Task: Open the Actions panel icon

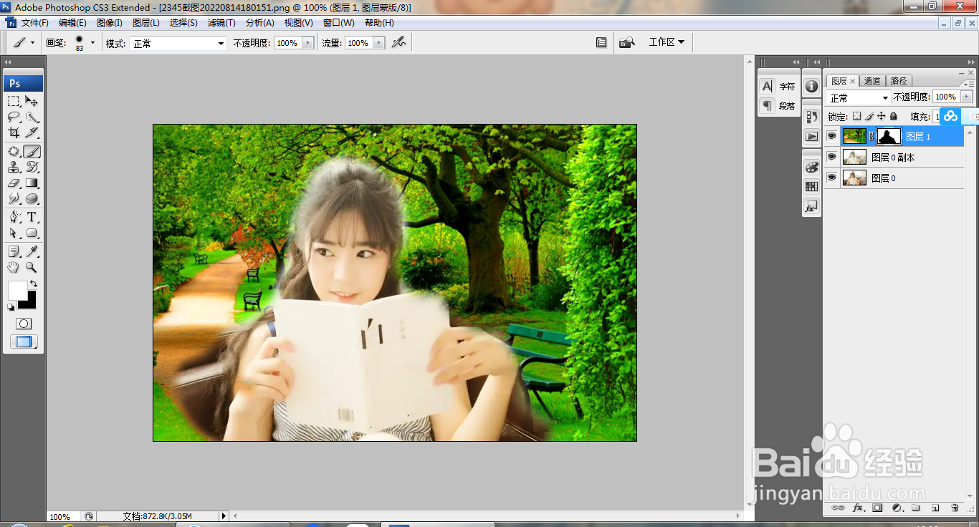Action: tap(811, 136)
